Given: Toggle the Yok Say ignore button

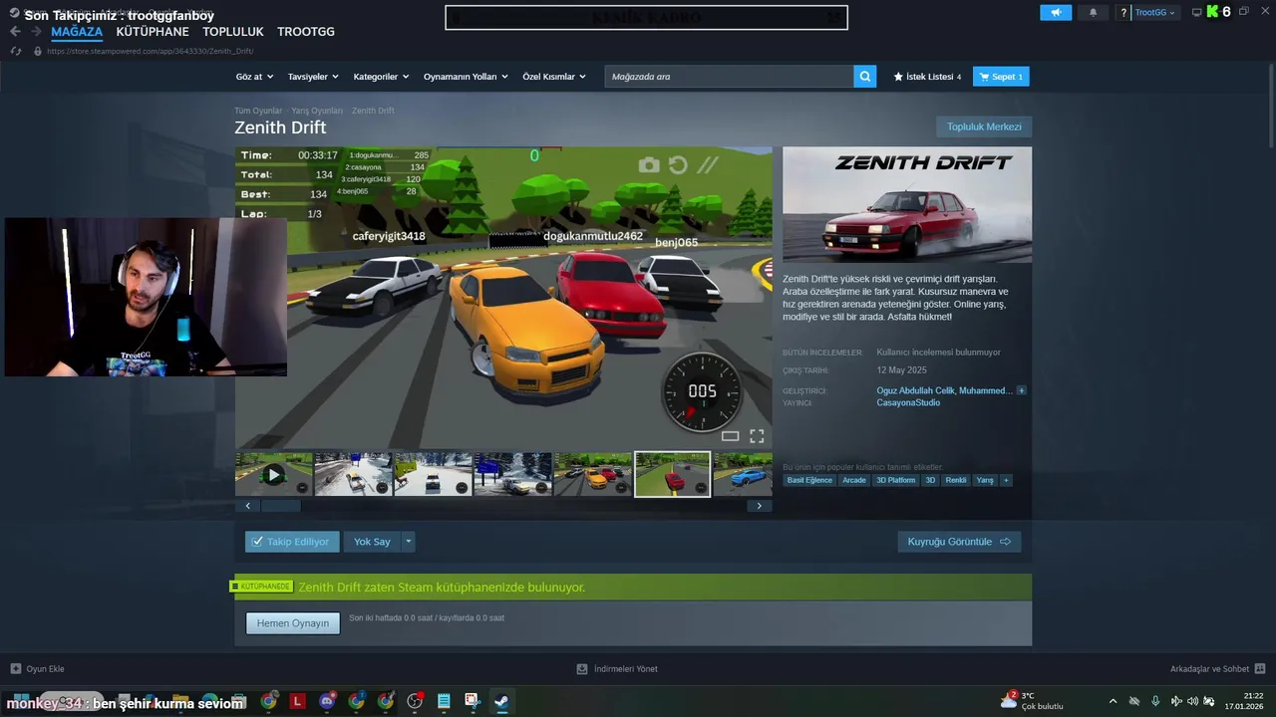Looking at the screenshot, I should click(372, 542).
